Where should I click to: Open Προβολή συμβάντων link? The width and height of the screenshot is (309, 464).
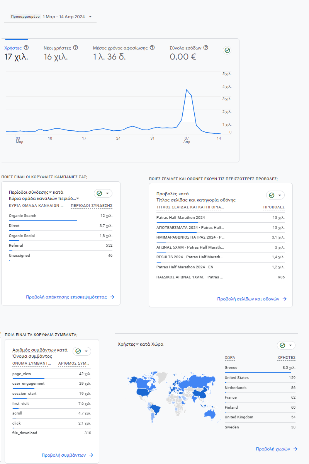(64, 455)
